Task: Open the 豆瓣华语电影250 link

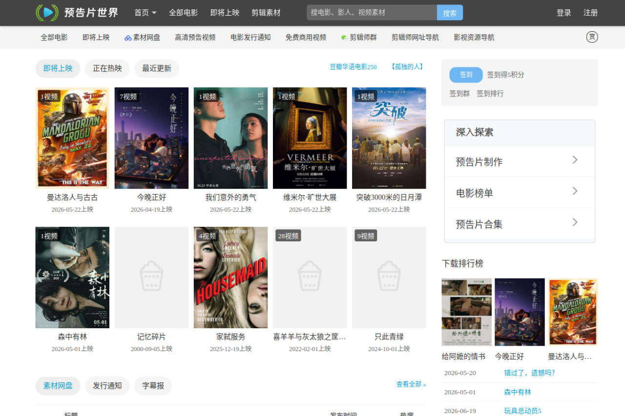Action: coord(353,67)
